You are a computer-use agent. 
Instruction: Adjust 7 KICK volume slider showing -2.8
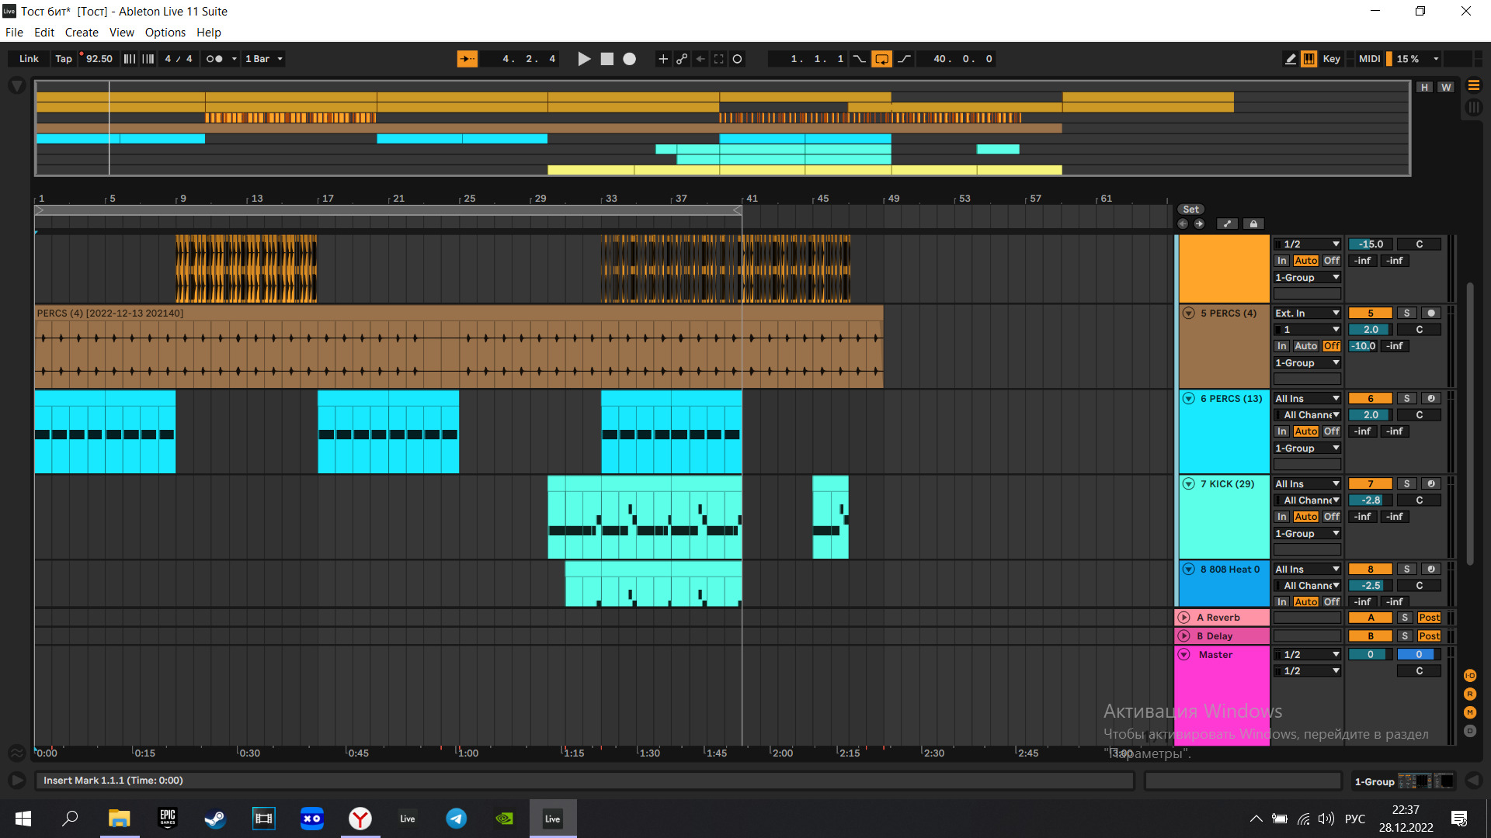click(1370, 500)
